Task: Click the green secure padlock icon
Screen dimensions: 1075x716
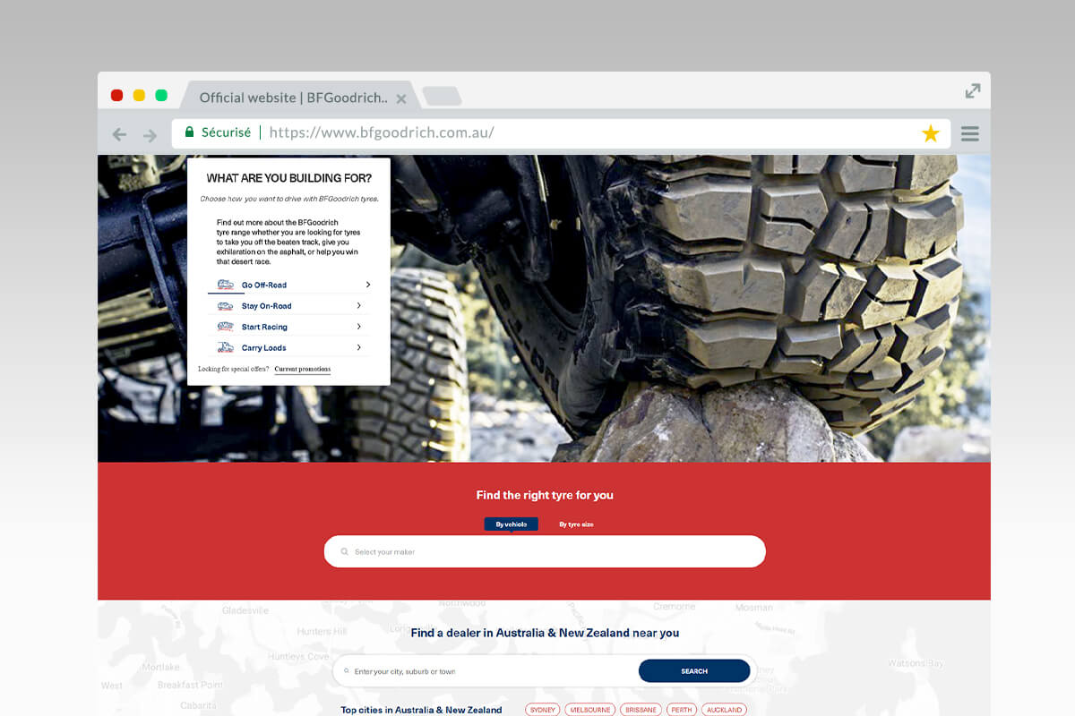Action: [189, 132]
